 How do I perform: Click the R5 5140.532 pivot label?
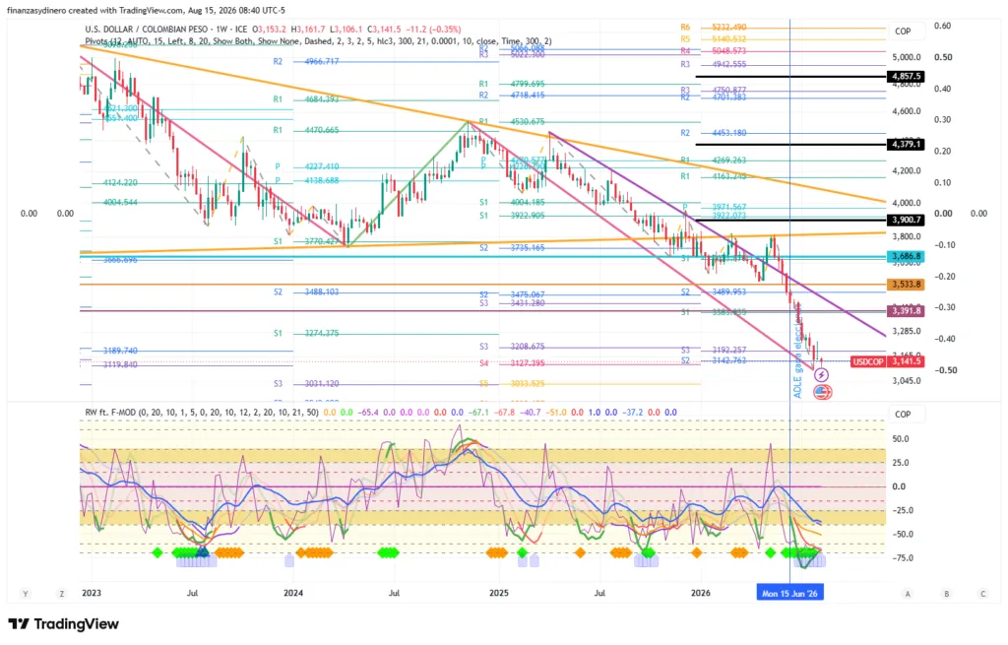point(714,39)
